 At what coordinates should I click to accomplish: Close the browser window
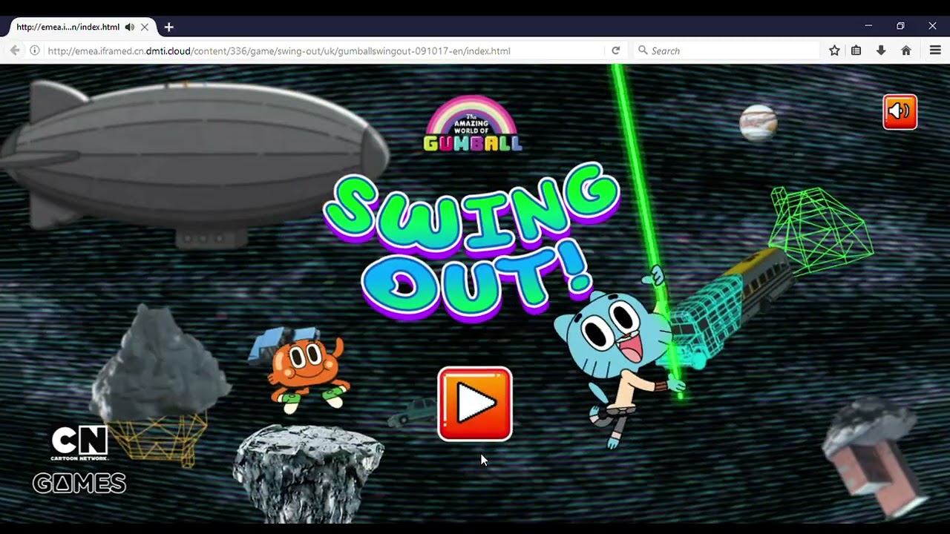pos(932,26)
